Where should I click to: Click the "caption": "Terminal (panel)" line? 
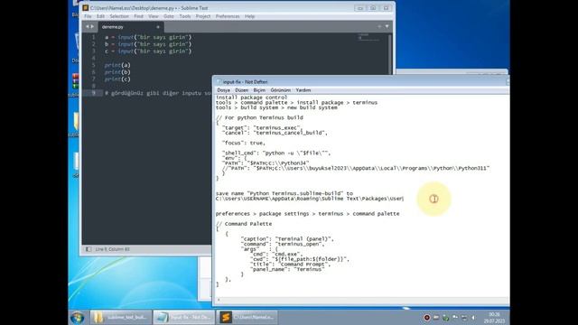coord(287,238)
